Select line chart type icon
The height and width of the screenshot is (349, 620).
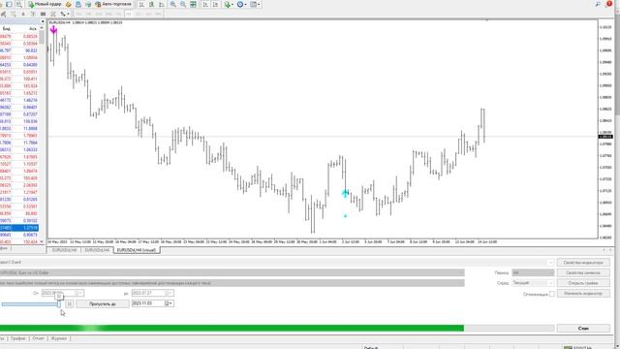162,4
